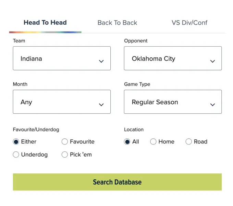This screenshot has height=206, width=233.
Task: Select the Road location radio button
Action: pos(188,142)
